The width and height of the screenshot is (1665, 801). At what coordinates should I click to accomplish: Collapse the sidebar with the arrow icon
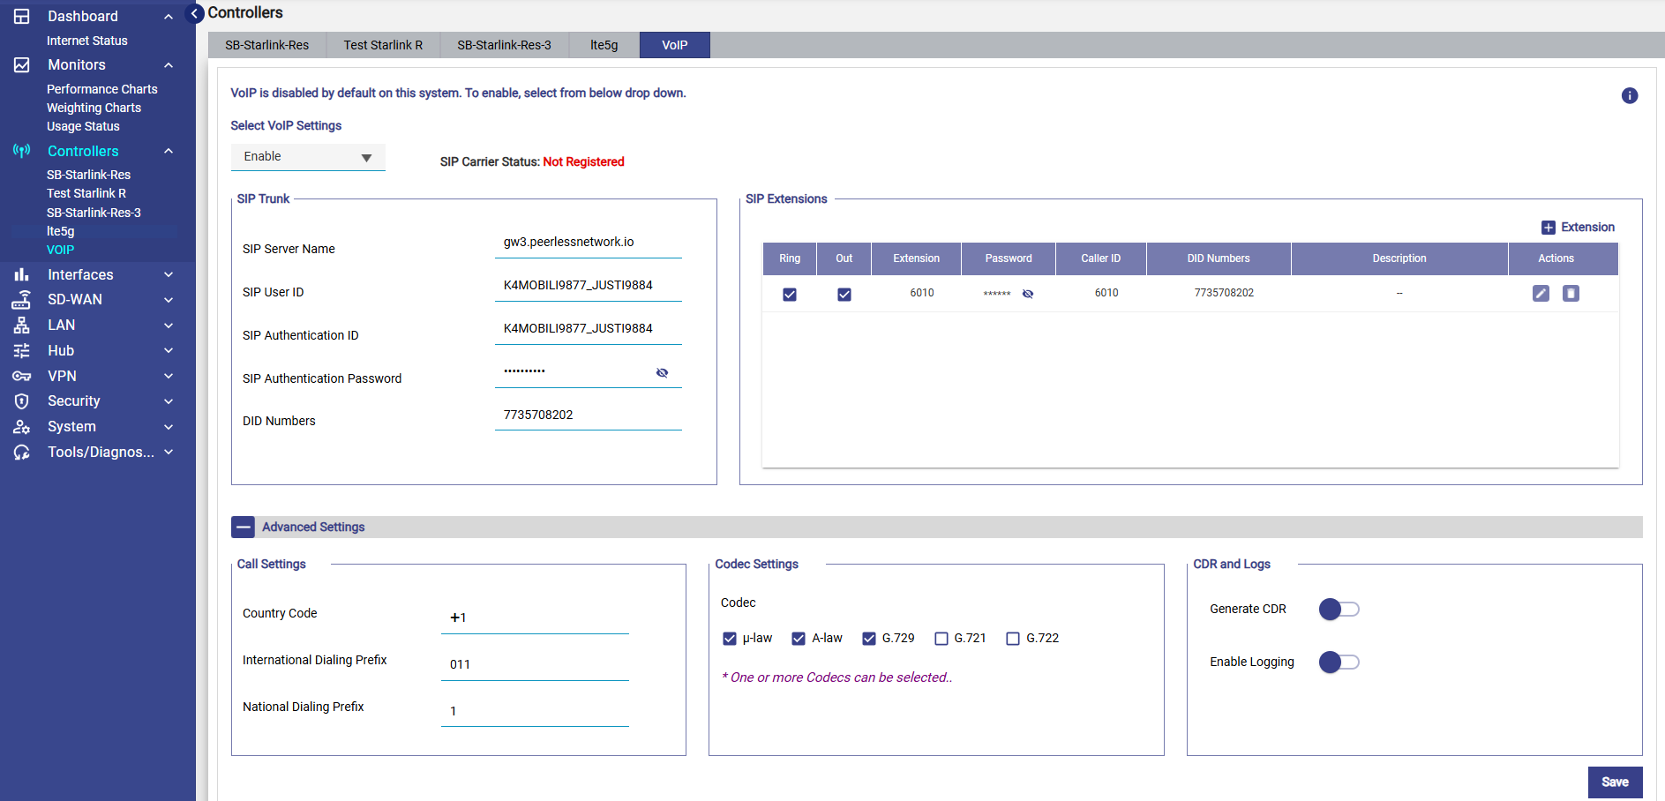[x=195, y=14]
